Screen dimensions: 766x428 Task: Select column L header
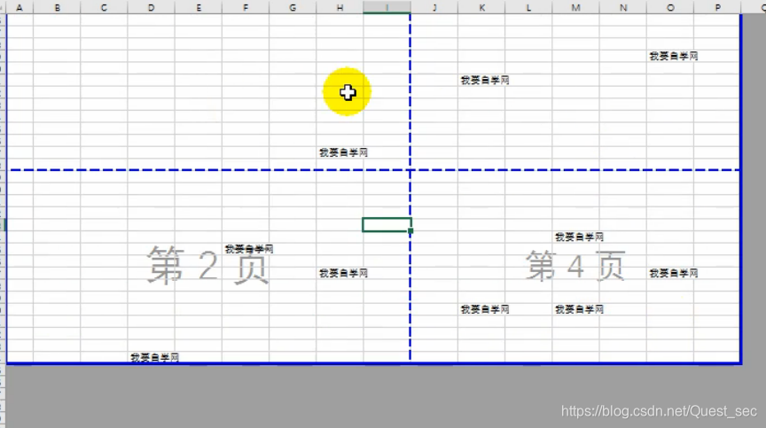coord(528,7)
